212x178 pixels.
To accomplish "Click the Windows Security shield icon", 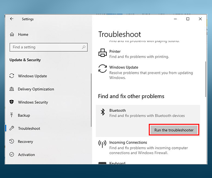I will click(12, 102).
